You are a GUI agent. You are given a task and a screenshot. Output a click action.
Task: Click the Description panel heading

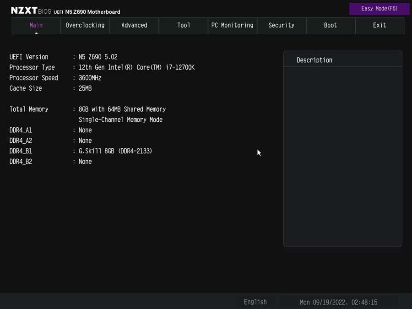tap(314, 60)
